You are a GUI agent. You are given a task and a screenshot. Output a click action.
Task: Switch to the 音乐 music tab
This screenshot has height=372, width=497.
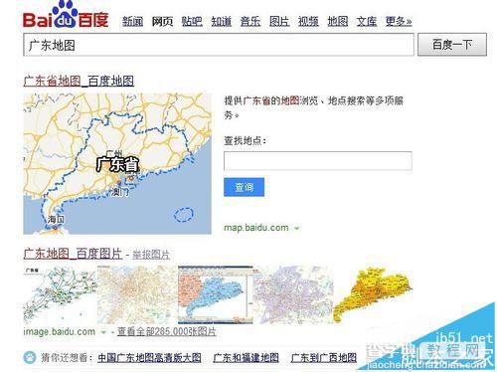(x=250, y=22)
